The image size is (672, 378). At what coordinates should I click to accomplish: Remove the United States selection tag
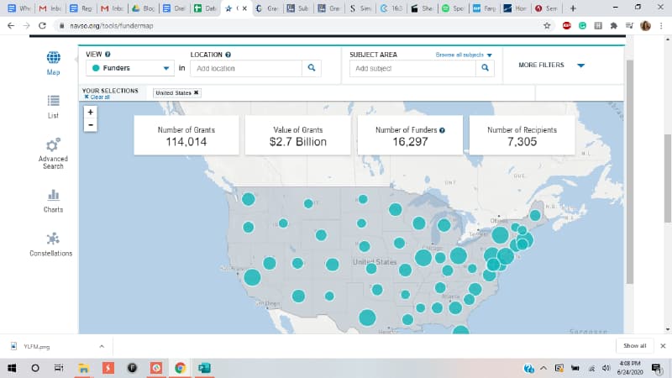point(197,92)
